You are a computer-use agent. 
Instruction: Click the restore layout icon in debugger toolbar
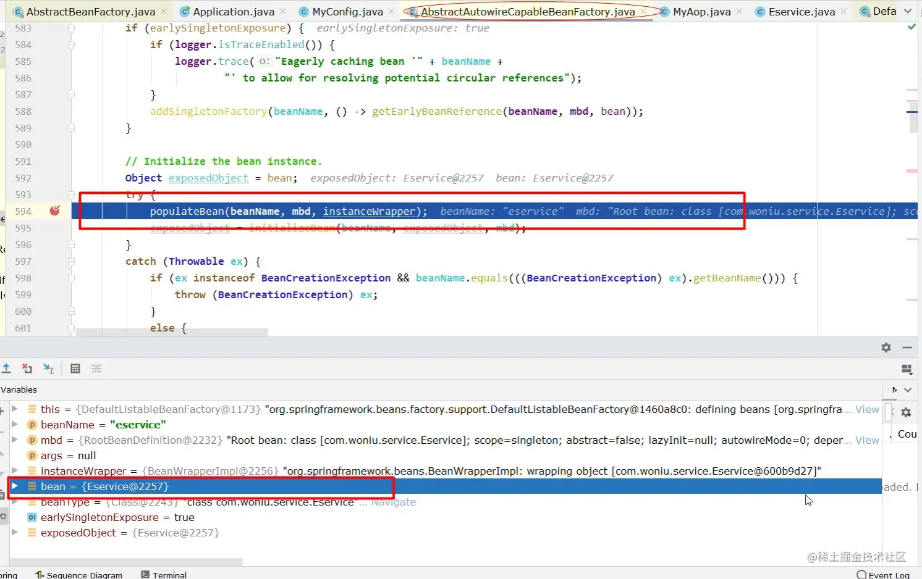click(907, 369)
